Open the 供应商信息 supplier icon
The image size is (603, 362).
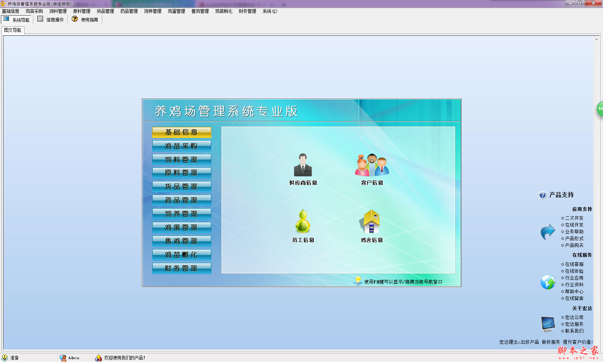pyautogui.click(x=303, y=166)
